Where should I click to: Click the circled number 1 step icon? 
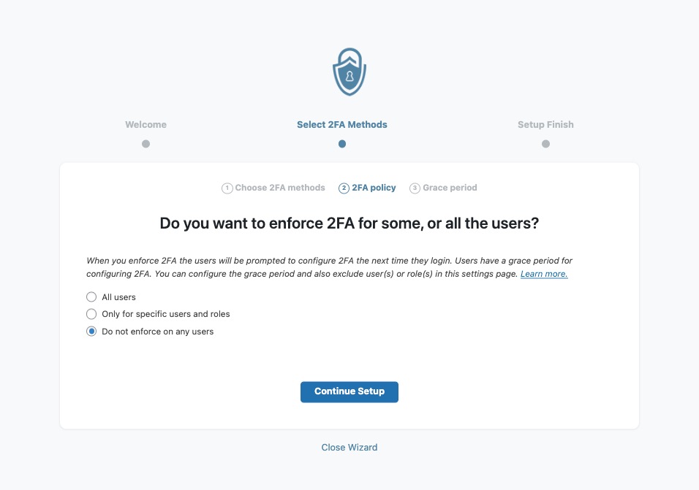pyautogui.click(x=227, y=188)
